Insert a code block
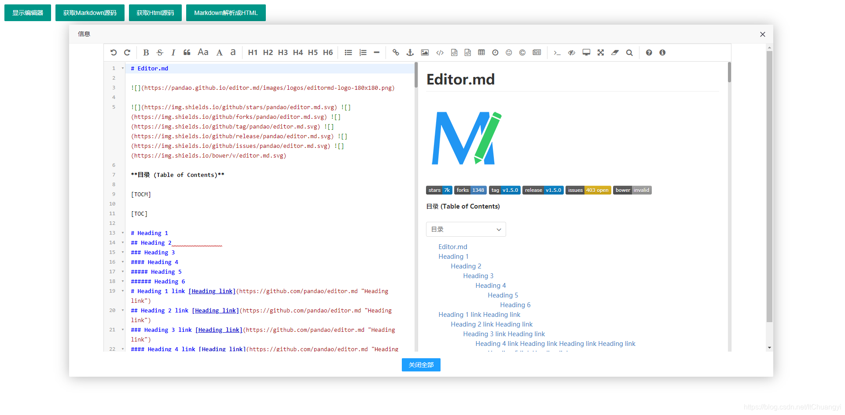 tap(468, 52)
